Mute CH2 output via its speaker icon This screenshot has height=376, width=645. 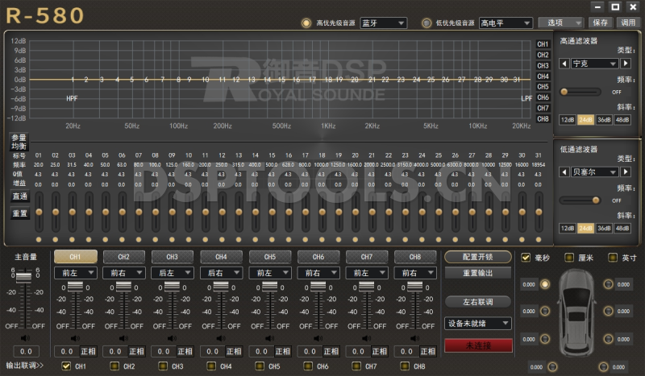tap(123, 338)
